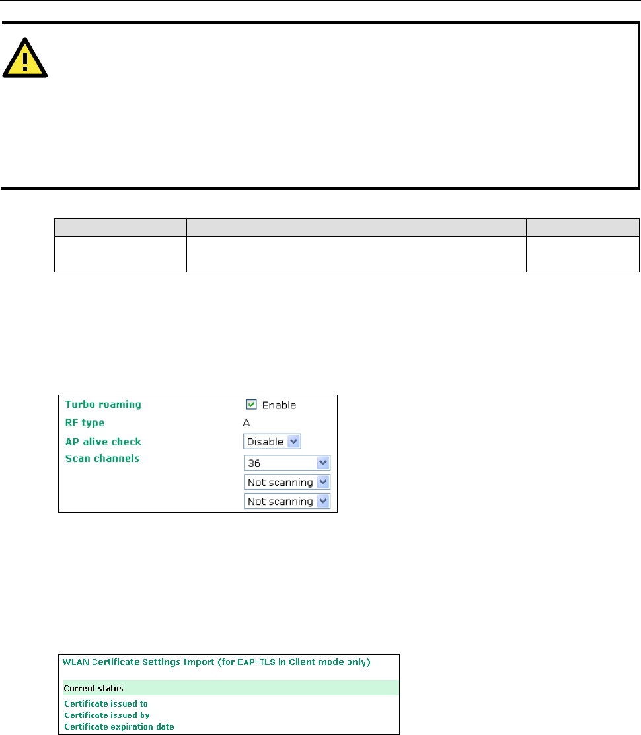The height and width of the screenshot is (735, 641).
Task: Click the Certificate issued by label
Action: click(x=107, y=715)
